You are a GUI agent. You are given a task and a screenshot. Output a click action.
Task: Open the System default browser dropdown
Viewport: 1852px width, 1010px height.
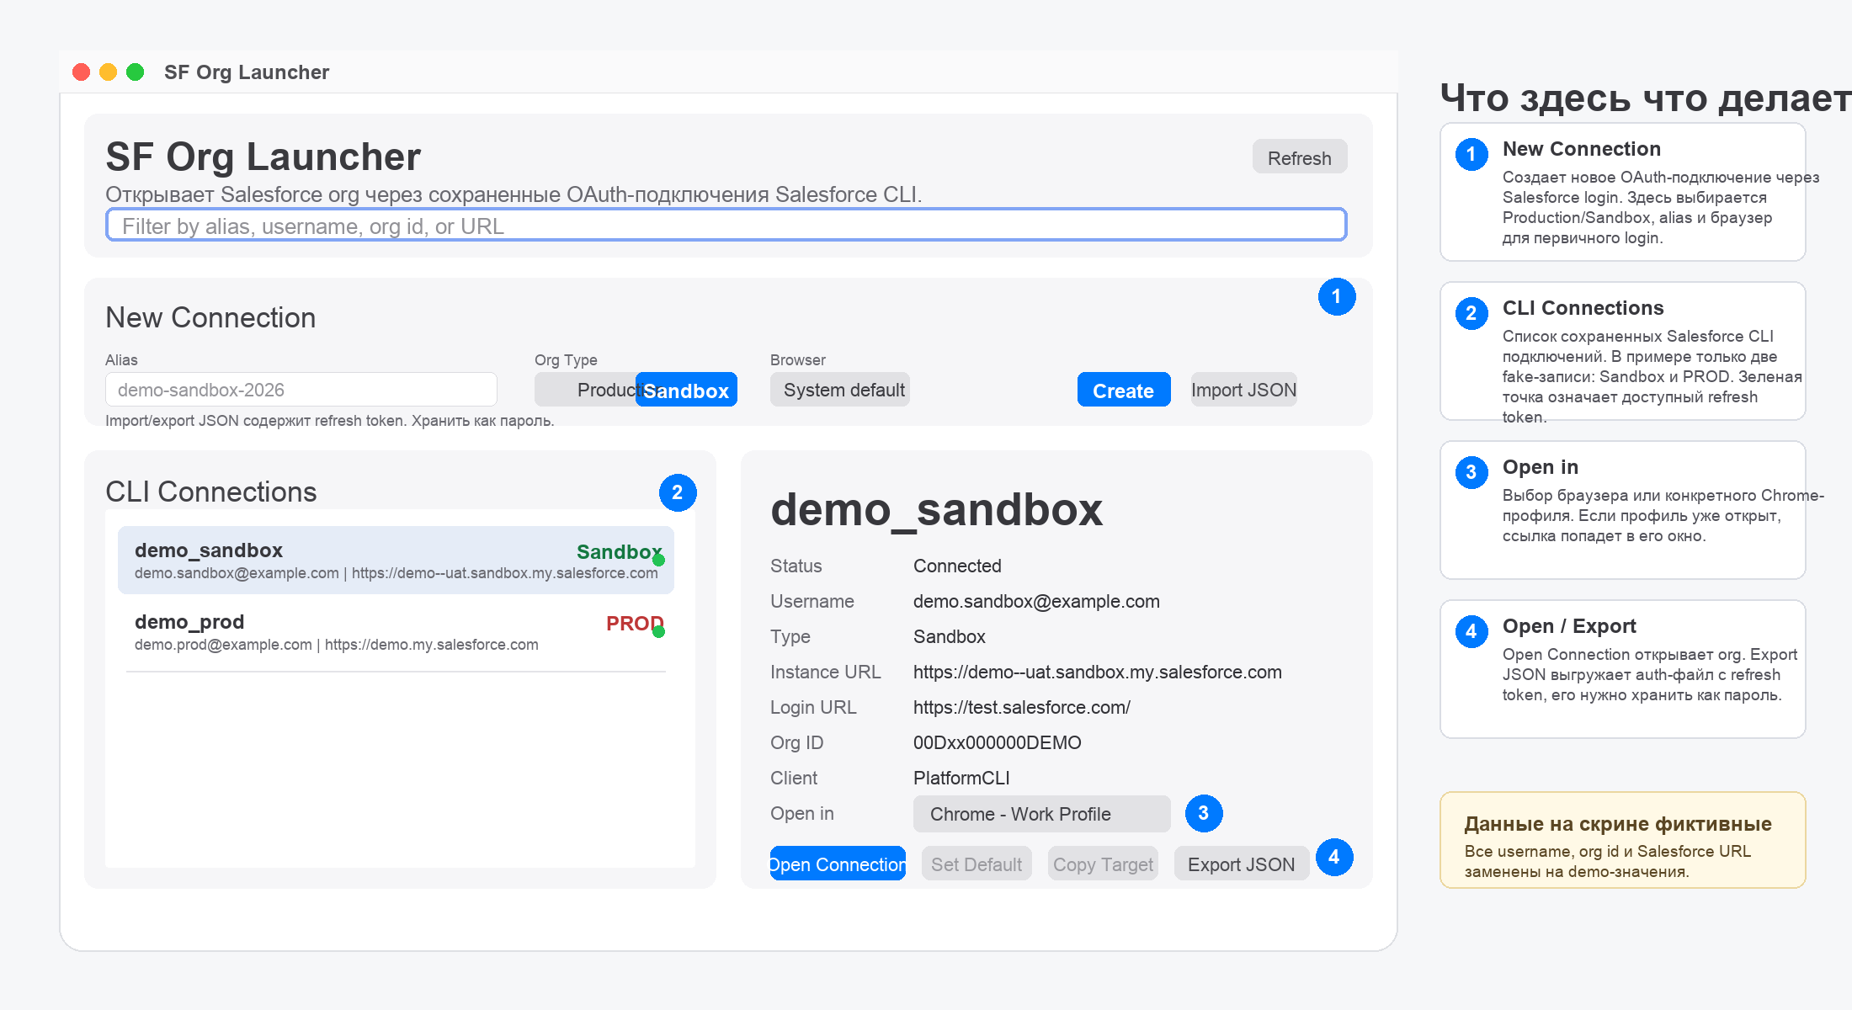[x=839, y=390]
